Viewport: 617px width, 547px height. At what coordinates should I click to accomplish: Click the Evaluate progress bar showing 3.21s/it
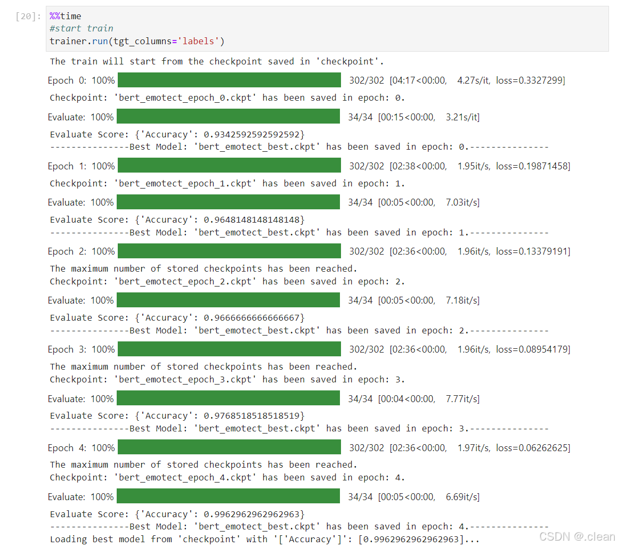[x=228, y=117]
